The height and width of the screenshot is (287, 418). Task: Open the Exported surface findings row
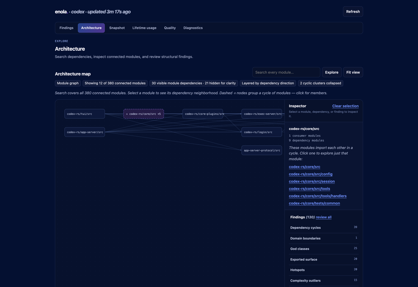(324, 259)
